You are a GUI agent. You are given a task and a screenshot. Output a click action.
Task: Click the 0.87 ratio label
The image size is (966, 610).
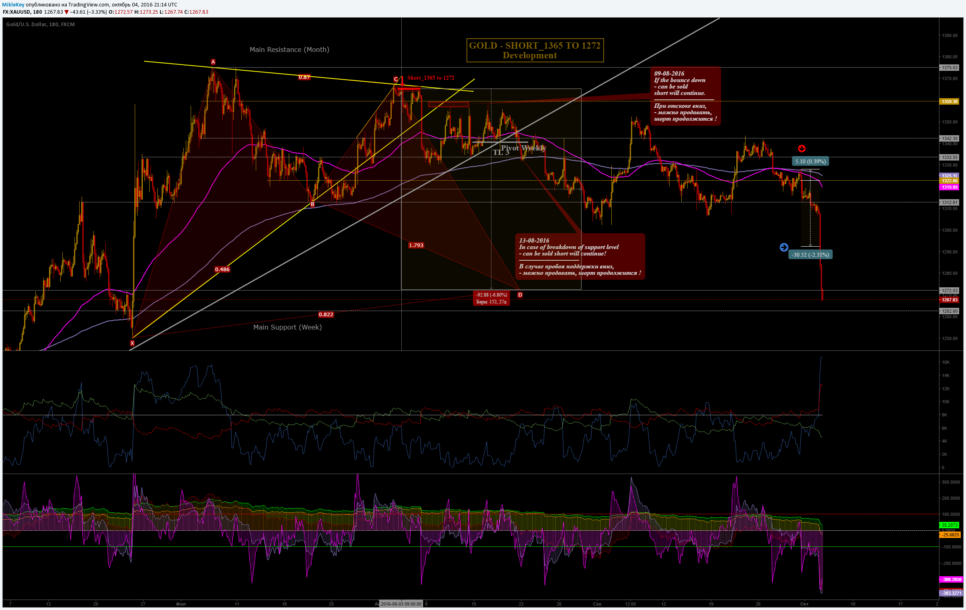(x=304, y=77)
